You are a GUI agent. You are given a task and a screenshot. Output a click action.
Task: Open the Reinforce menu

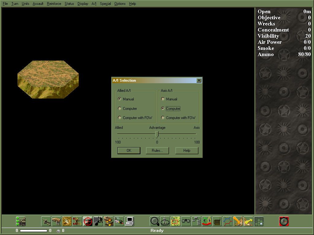(x=54, y=4)
